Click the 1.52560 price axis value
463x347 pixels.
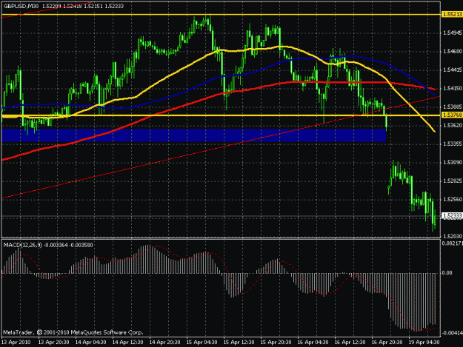452,199
